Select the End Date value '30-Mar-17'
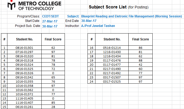The width and height of the screenshot is (184, 109). tap(89, 21)
